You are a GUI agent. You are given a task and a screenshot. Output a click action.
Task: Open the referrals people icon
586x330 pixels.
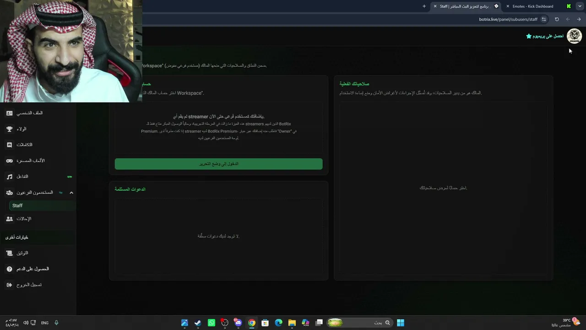pyautogui.click(x=10, y=219)
